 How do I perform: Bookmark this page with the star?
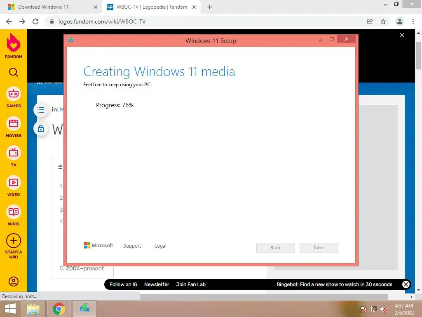(x=383, y=21)
